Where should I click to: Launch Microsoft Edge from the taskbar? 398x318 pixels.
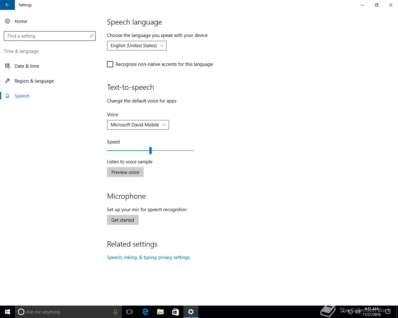[x=145, y=312]
